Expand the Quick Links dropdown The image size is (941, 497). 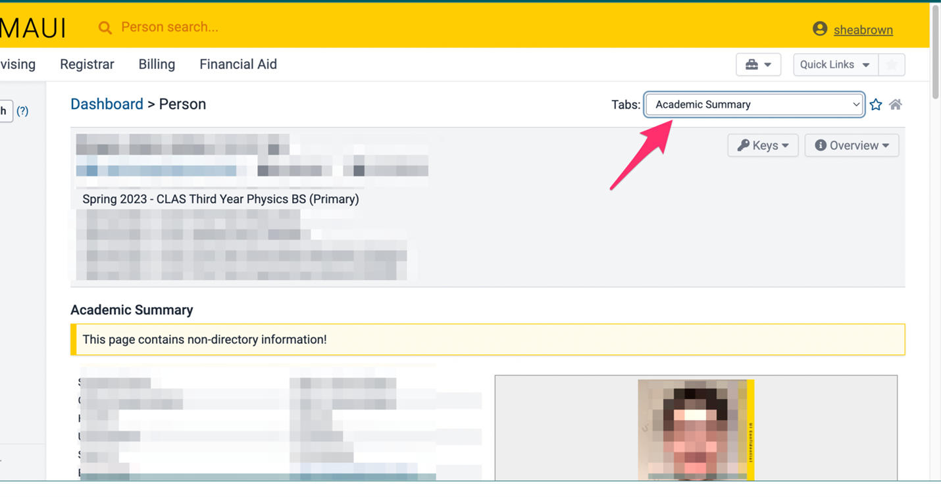[835, 64]
